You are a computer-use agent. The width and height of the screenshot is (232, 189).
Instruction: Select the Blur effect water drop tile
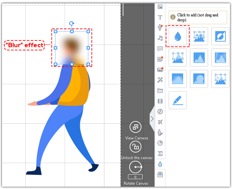click(178, 36)
